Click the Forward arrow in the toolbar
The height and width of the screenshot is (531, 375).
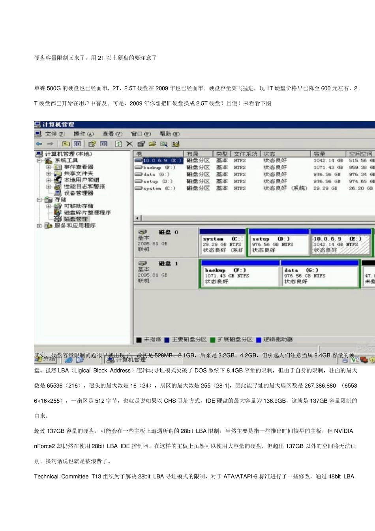(x=50, y=144)
